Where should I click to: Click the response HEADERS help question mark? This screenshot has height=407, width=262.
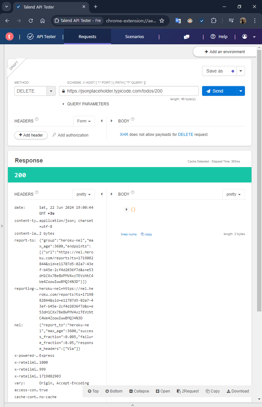pyautogui.click(x=37, y=192)
